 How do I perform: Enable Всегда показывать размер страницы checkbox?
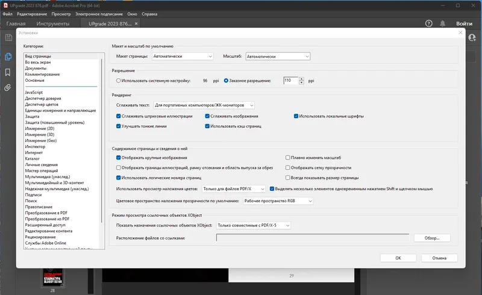[288, 178]
